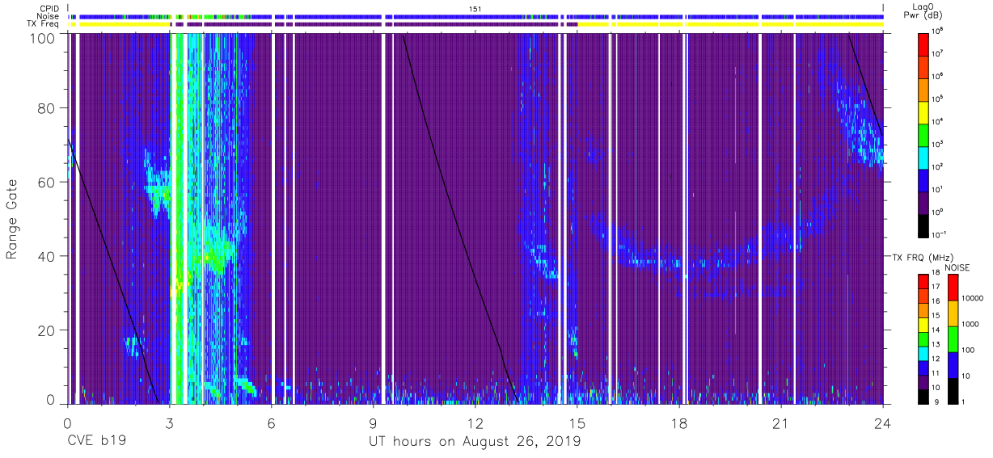Click x-axis tick label '6'

[271, 422]
